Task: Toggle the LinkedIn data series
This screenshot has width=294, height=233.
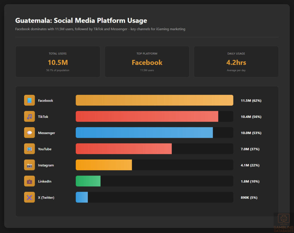Action: pyautogui.click(x=88, y=181)
